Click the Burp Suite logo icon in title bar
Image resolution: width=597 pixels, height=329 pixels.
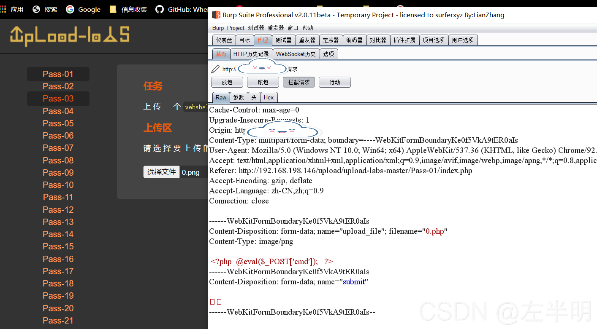click(x=216, y=15)
